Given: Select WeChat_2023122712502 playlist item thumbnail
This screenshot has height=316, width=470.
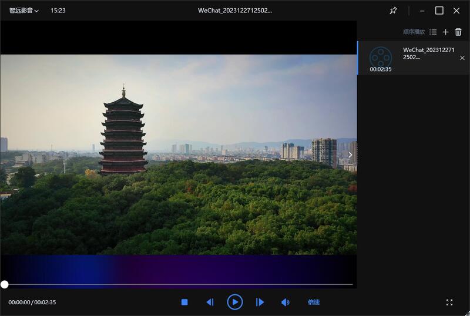Looking at the screenshot, I should 380,57.
